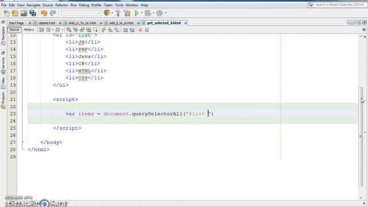
Task: Switch to the Add_LI_To_UL.html tab
Action: tap(82, 23)
